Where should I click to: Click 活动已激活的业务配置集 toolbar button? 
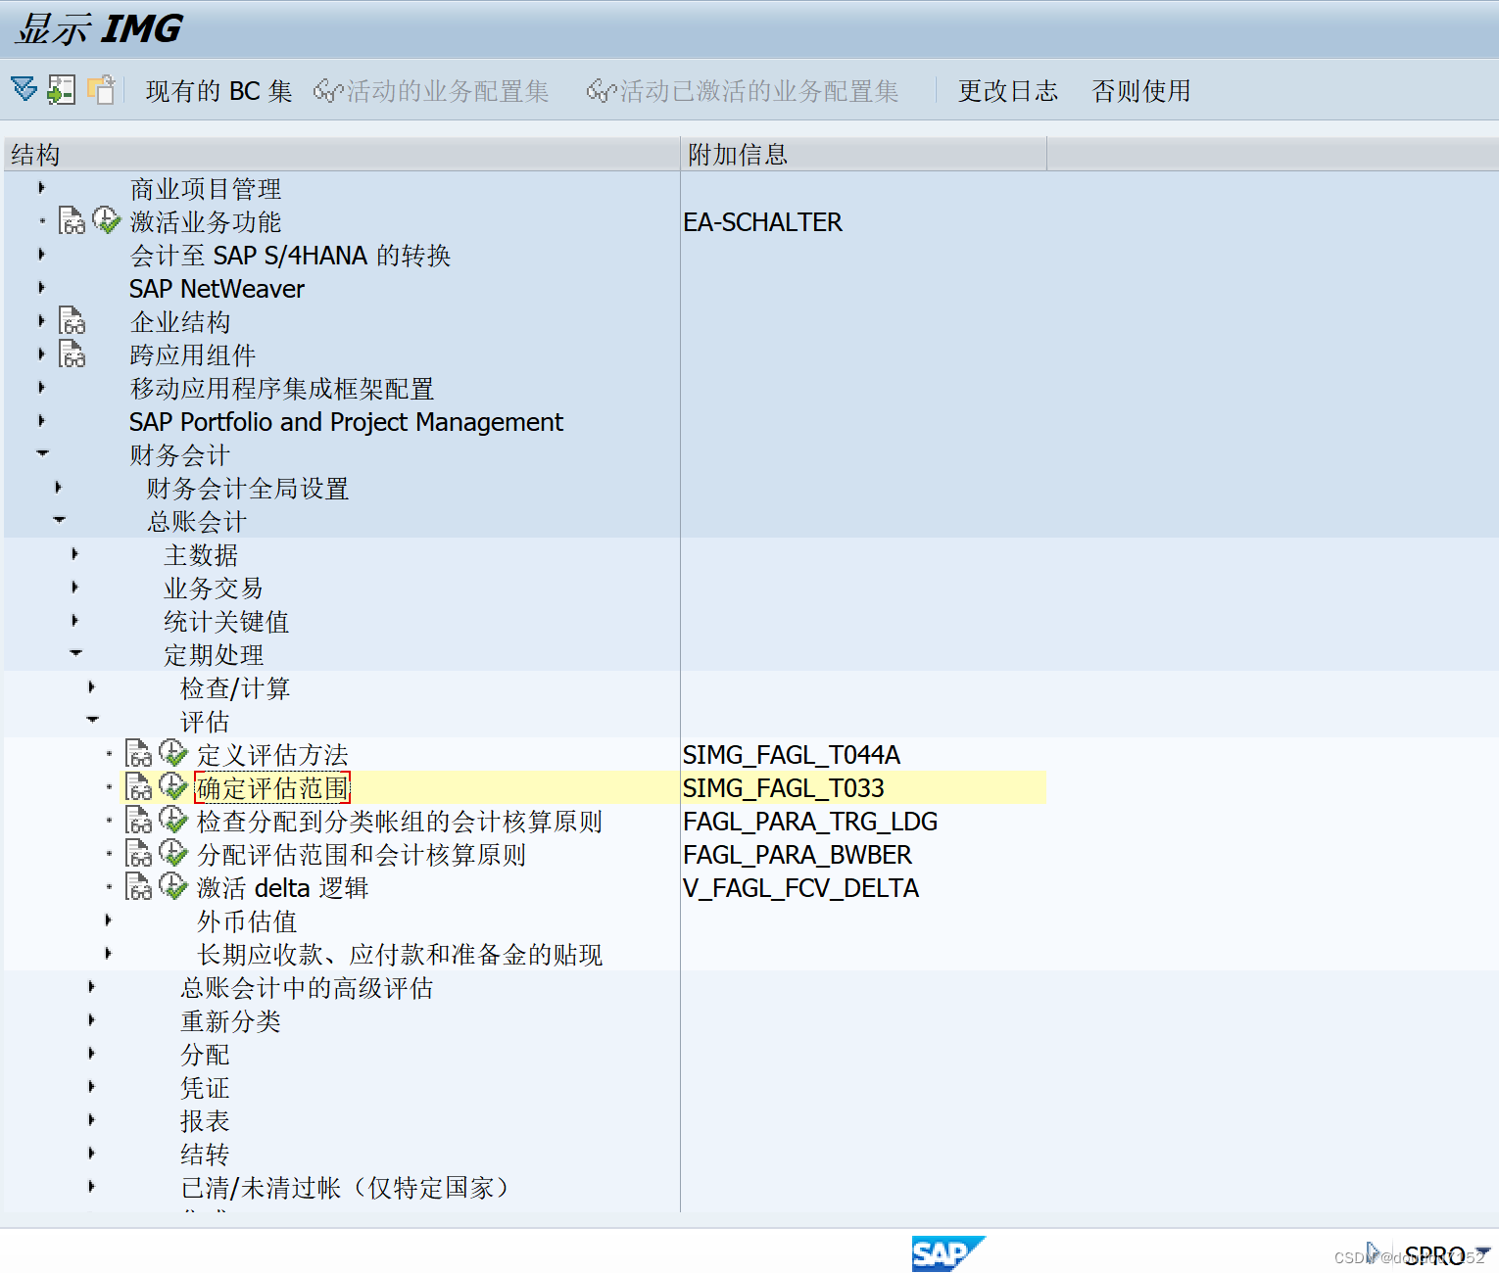tap(743, 91)
